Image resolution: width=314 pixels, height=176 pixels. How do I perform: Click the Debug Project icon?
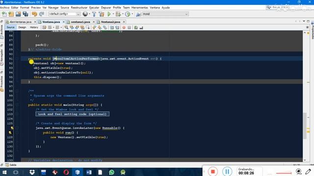point(118,14)
